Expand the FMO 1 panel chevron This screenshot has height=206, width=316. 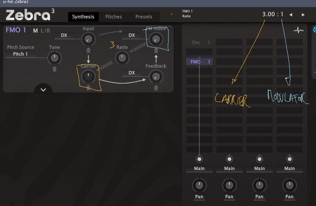(43, 90)
